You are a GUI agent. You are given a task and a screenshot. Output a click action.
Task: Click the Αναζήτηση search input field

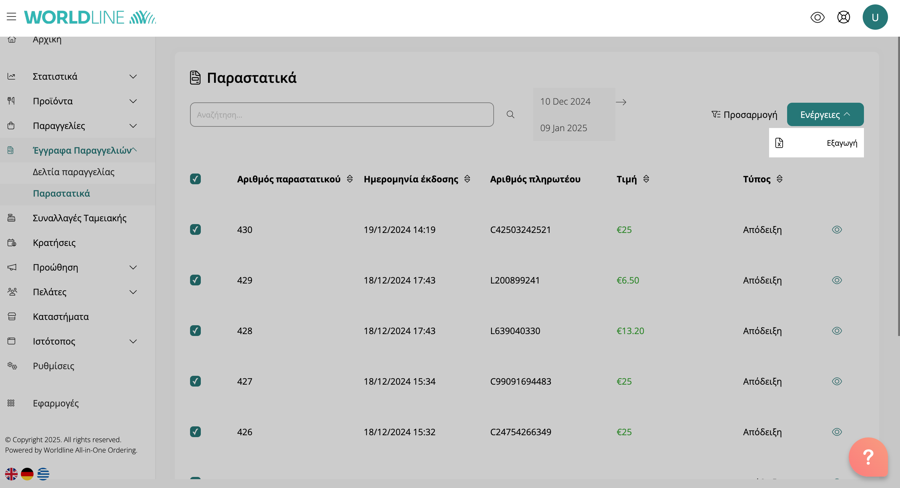(x=341, y=114)
